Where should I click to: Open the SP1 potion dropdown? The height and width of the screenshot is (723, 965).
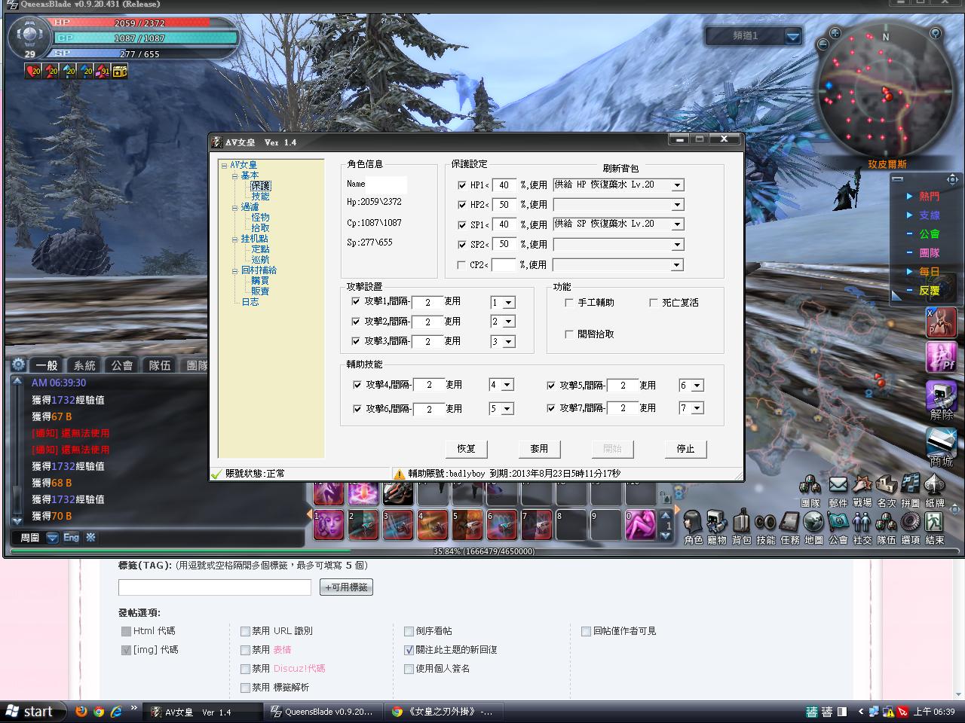point(677,224)
